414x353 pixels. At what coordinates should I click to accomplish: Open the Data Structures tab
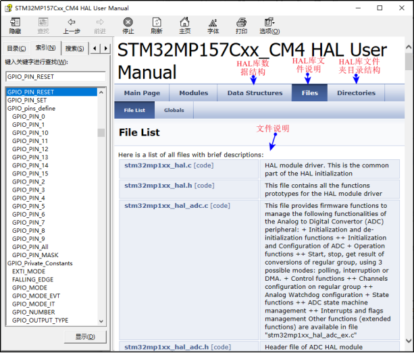(x=255, y=93)
